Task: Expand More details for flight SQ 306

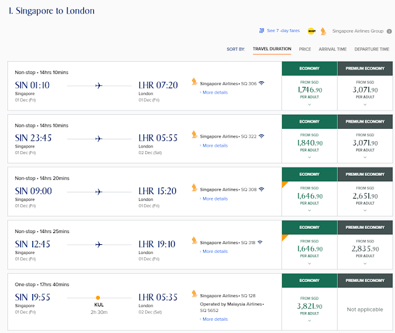Action: coord(214,92)
